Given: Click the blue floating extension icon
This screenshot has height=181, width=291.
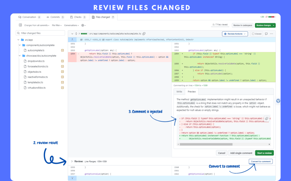Looking at the screenshot, I should pyautogui.click(x=278, y=101).
